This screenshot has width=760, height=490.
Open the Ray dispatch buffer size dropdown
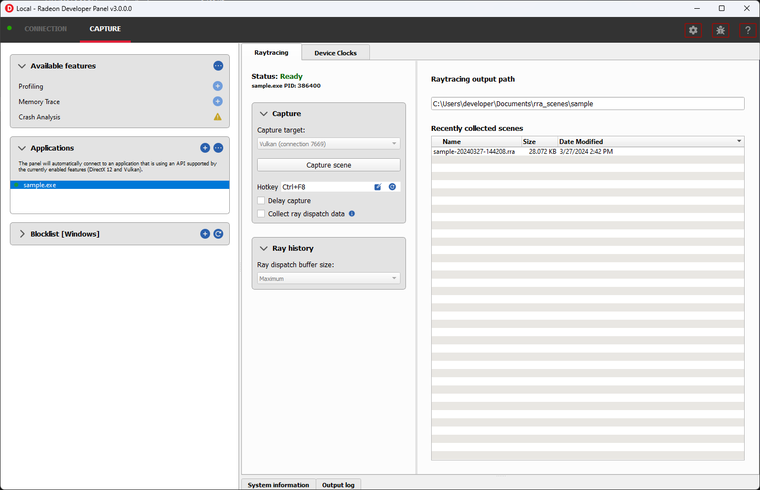328,279
